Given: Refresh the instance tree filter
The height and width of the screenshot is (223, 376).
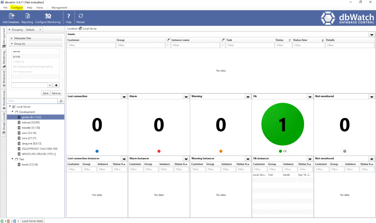Looking at the screenshot, I should click(x=61, y=101).
